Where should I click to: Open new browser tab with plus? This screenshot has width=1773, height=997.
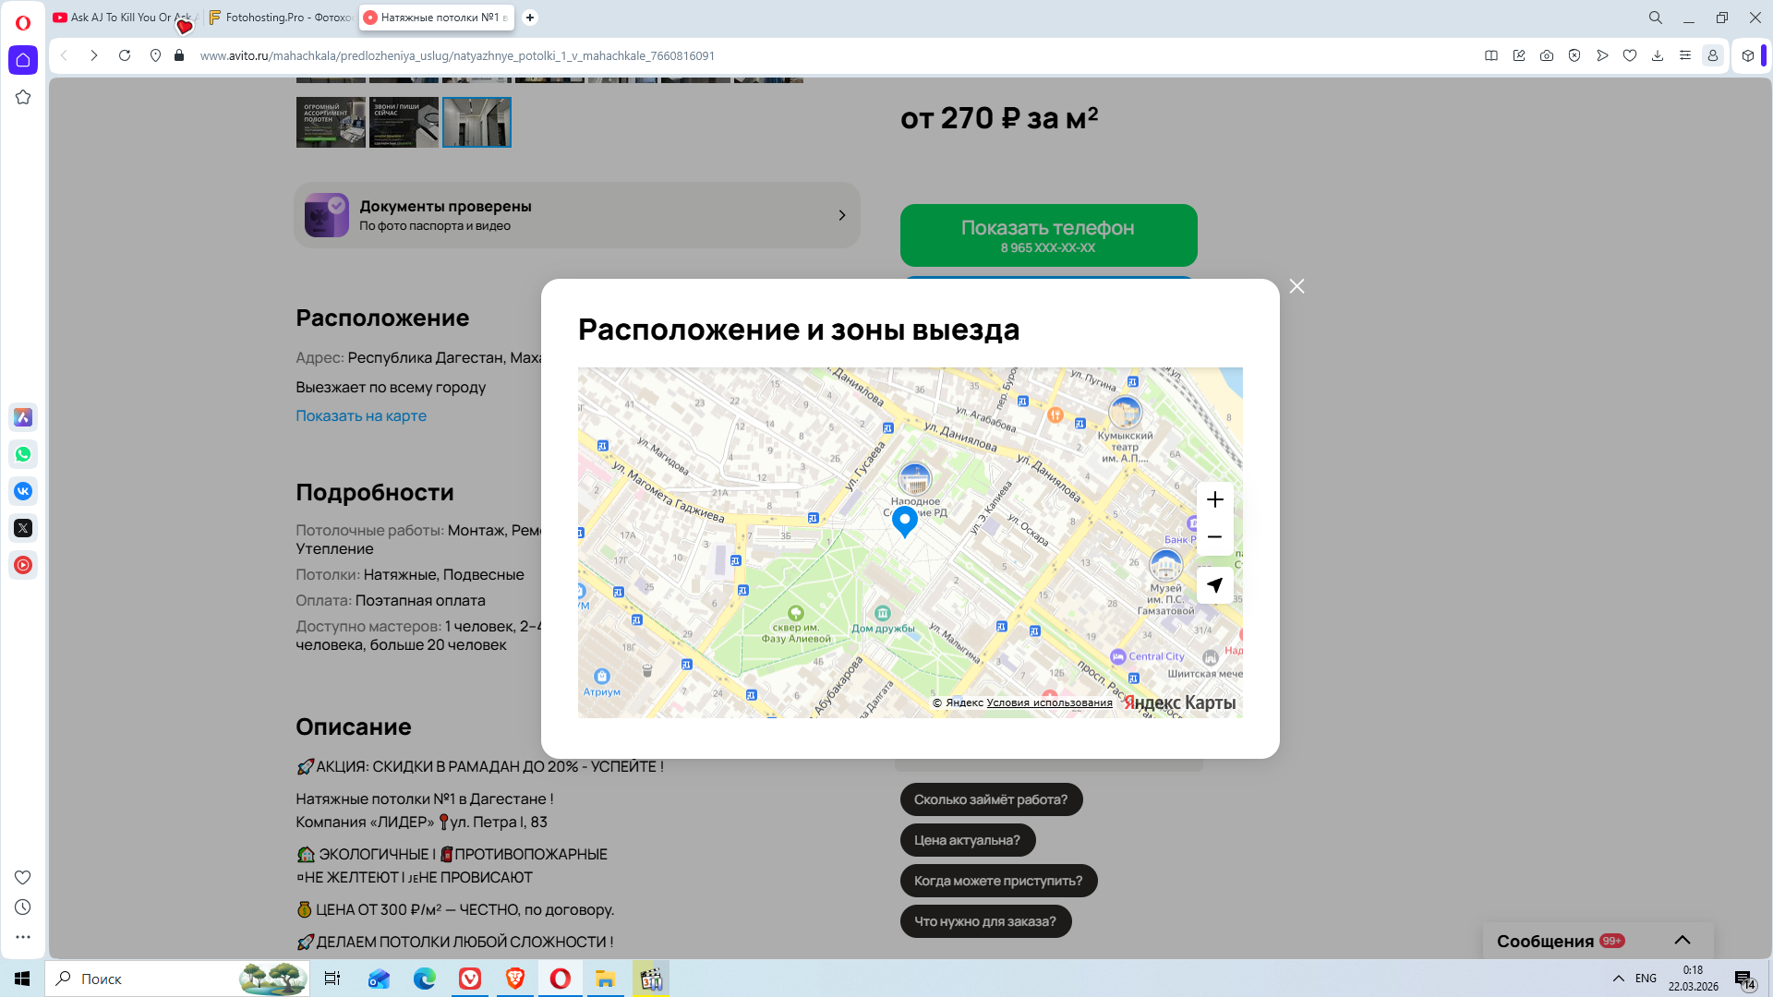530,18
